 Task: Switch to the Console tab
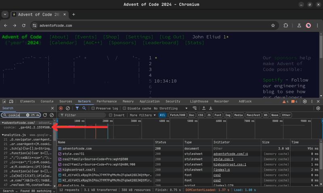[x=47, y=102]
